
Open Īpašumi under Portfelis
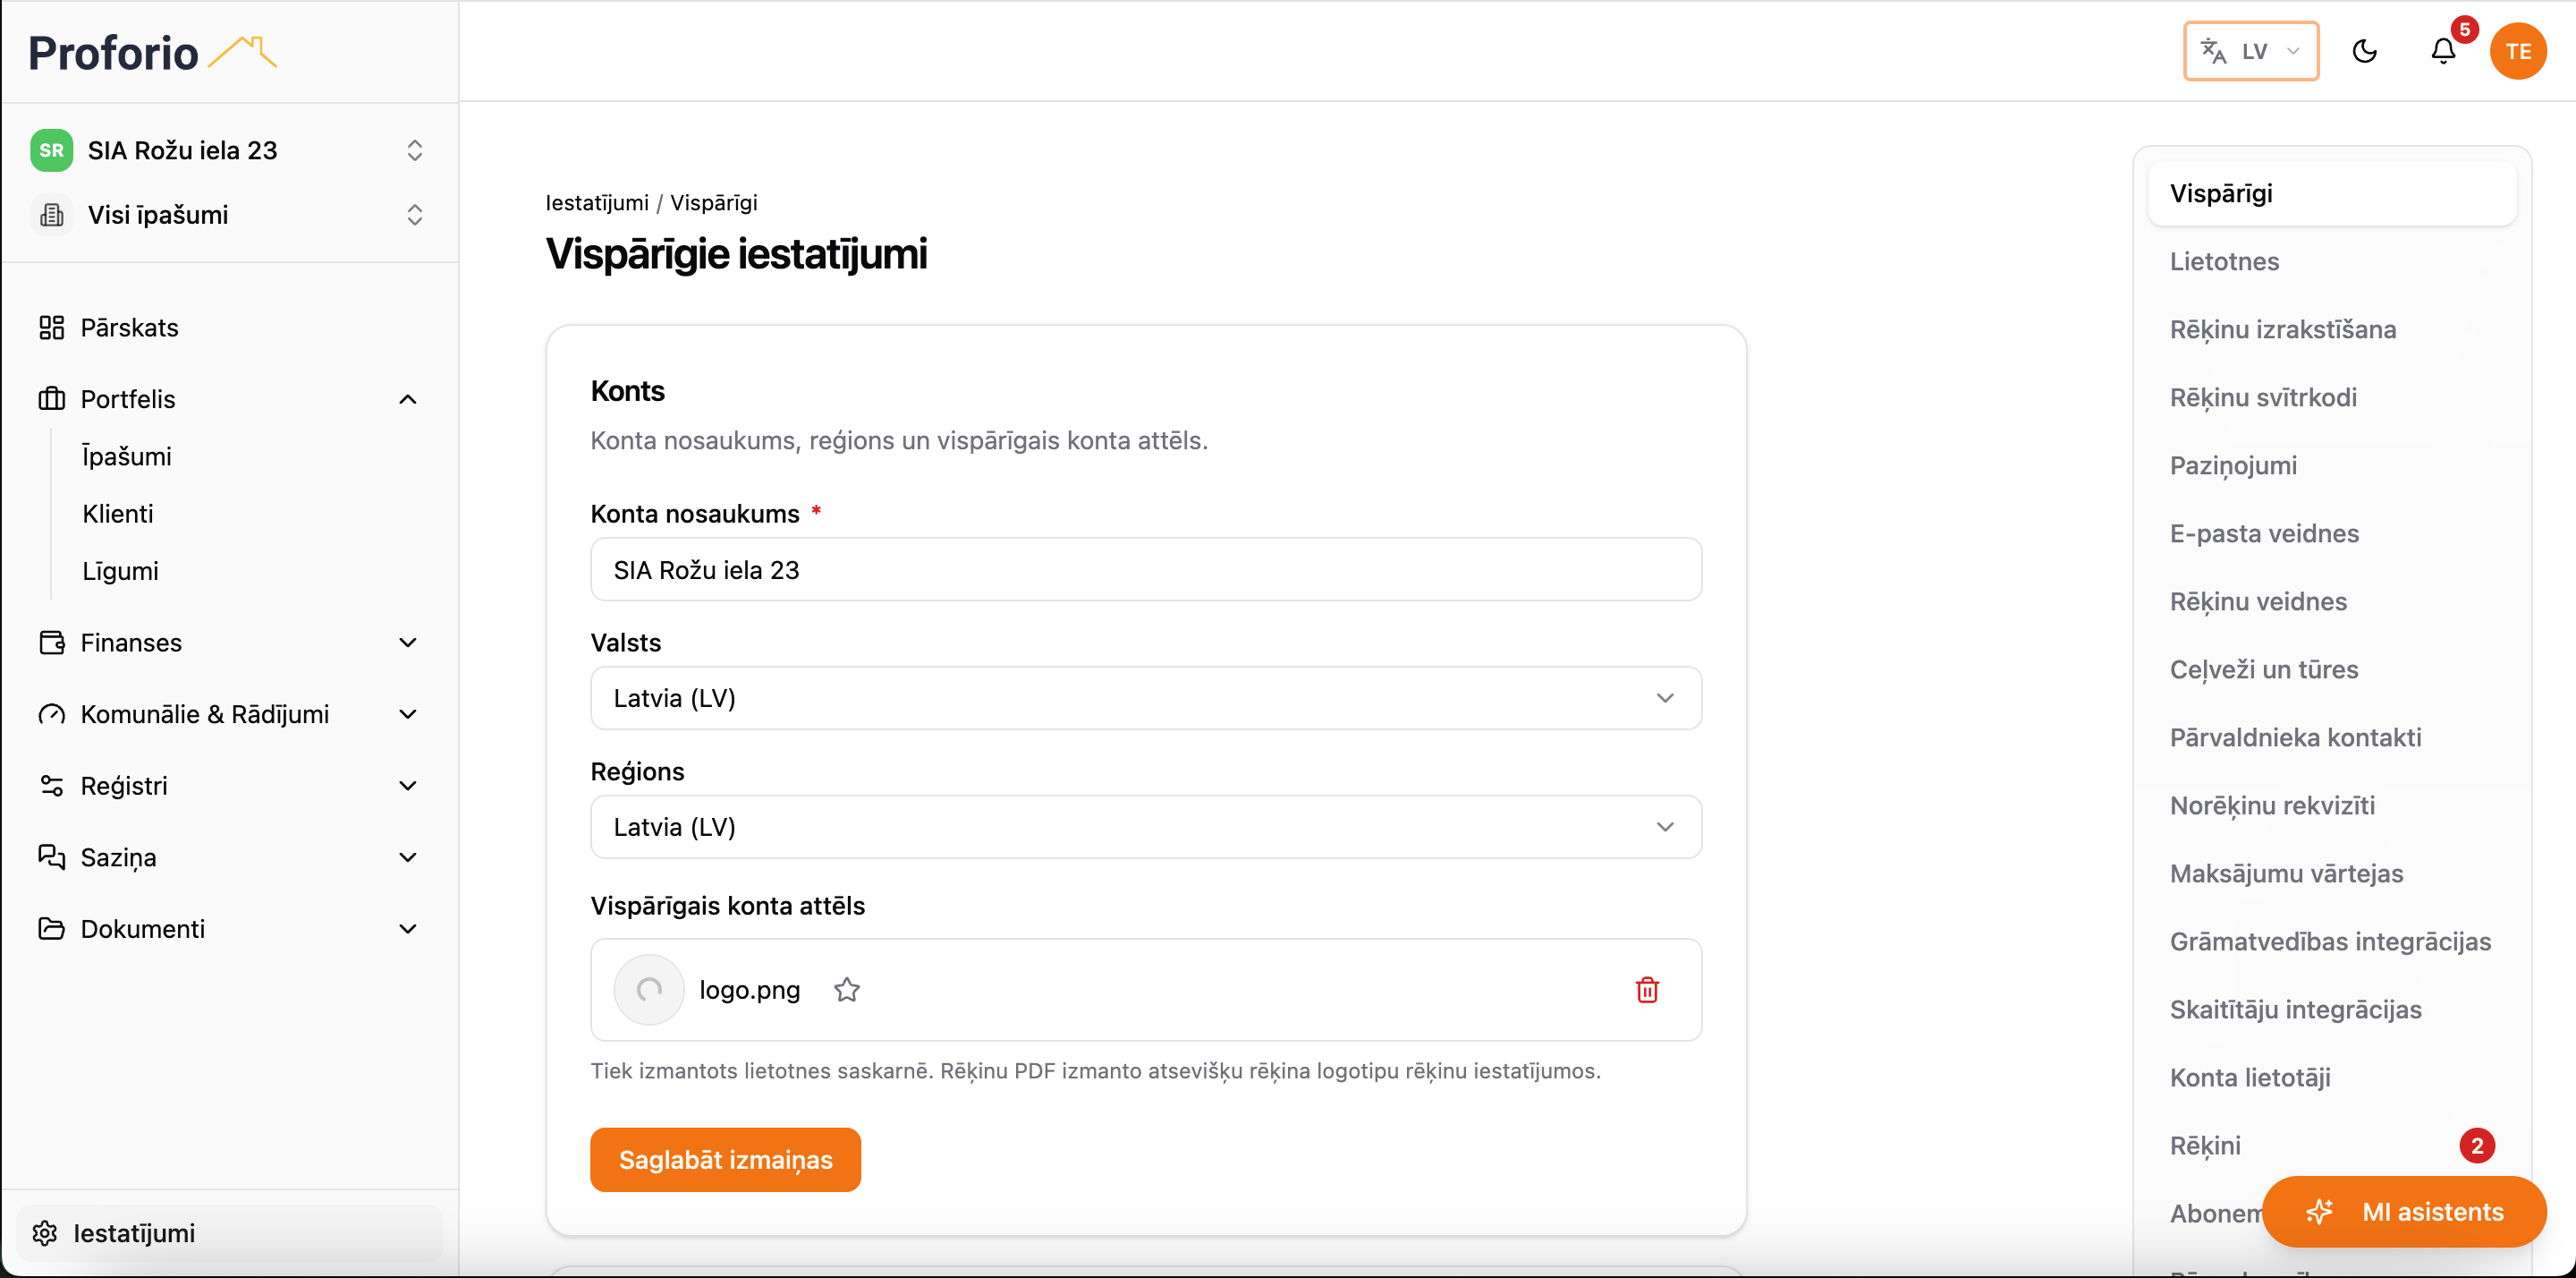coord(127,456)
